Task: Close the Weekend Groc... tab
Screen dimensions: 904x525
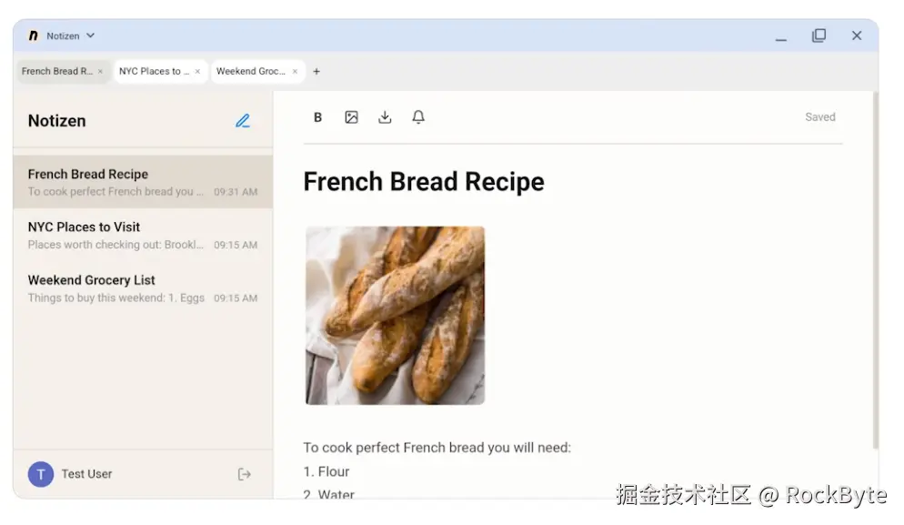Action: [296, 72]
